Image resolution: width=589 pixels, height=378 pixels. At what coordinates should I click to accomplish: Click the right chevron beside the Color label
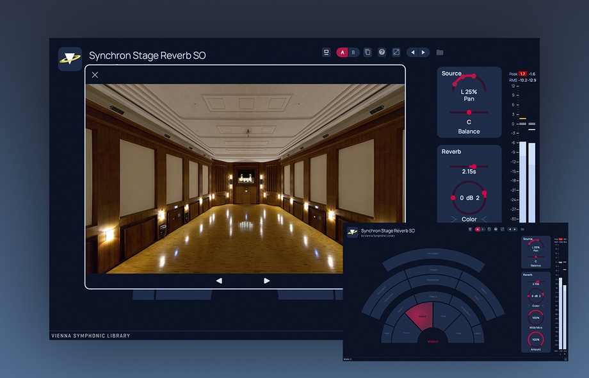[485, 219]
